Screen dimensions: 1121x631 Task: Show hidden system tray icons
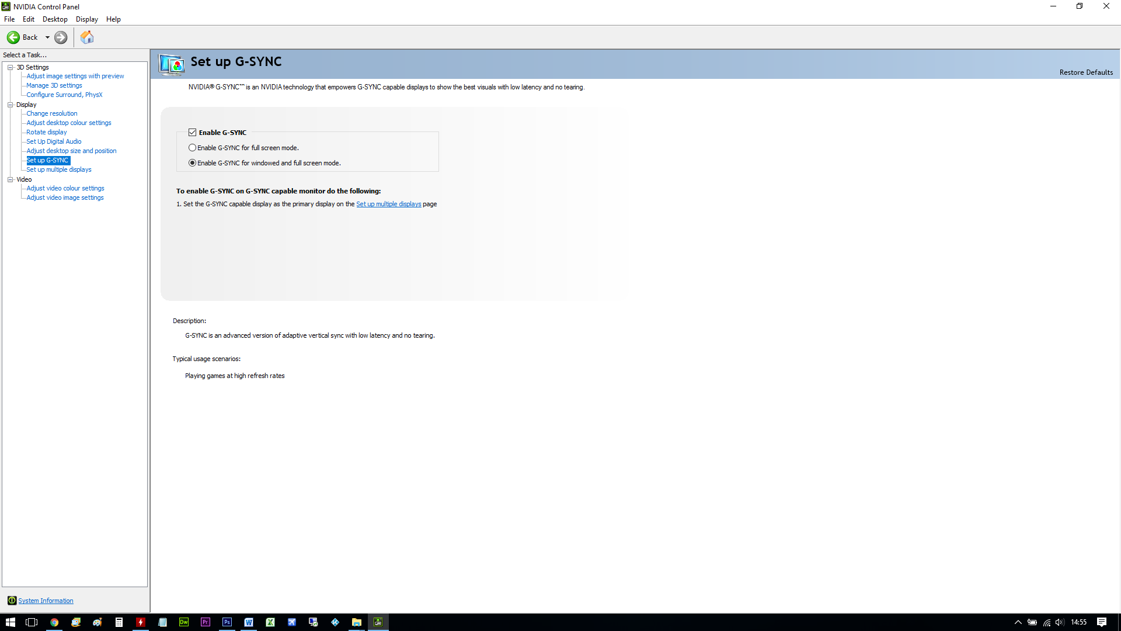pyautogui.click(x=1018, y=622)
